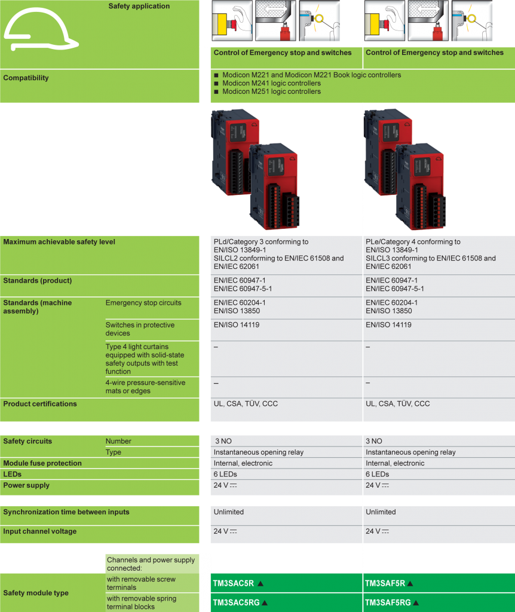Click the triangle marker next to TM3SAC5RG
The height and width of the screenshot is (612, 515).
pyautogui.click(x=265, y=602)
